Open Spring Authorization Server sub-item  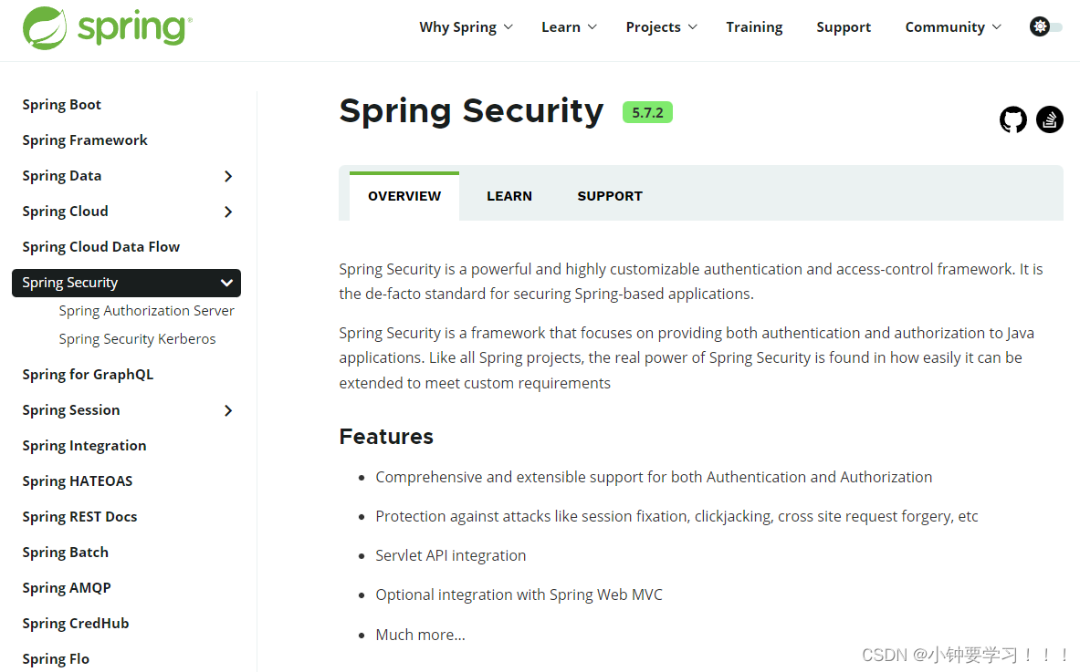pyautogui.click(x=147, y=311)
